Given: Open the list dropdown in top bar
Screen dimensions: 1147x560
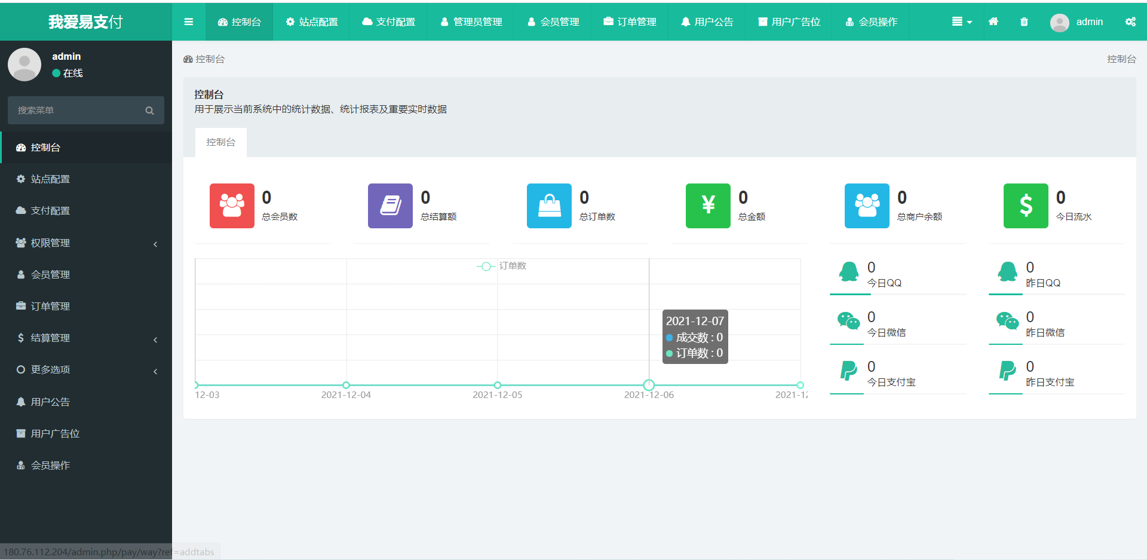Looking at the screenshot, I should point(961,22).
